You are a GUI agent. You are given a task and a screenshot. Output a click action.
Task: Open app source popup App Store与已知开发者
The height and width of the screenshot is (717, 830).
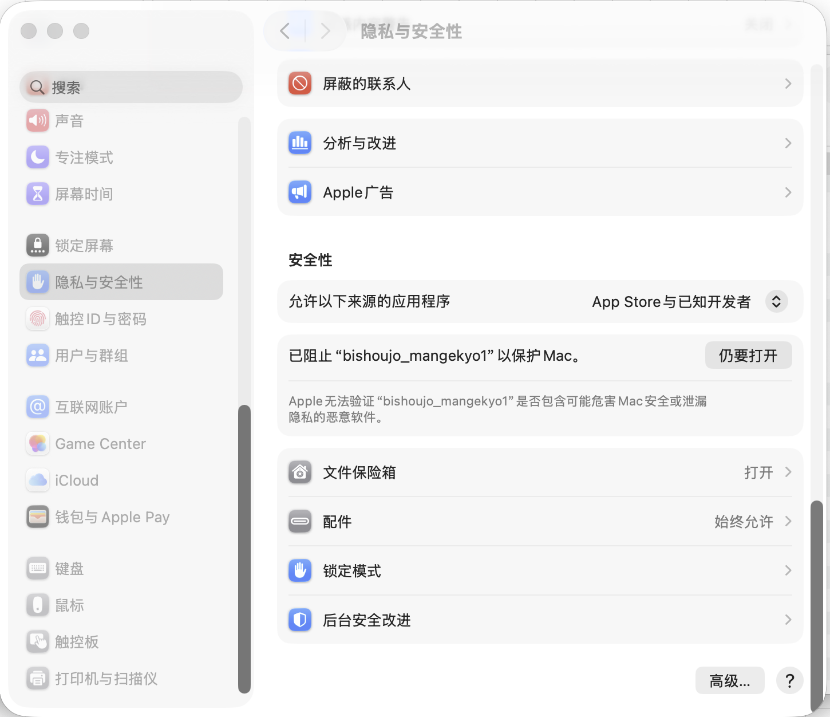point(690,301)
